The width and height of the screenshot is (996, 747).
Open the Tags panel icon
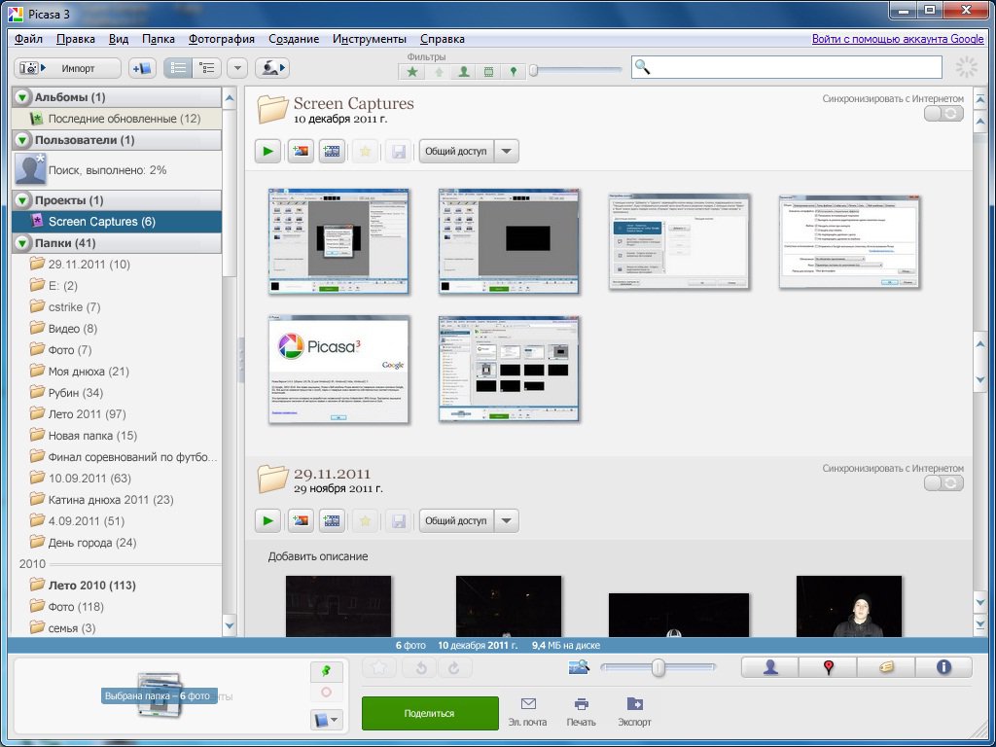click(885, 667)
